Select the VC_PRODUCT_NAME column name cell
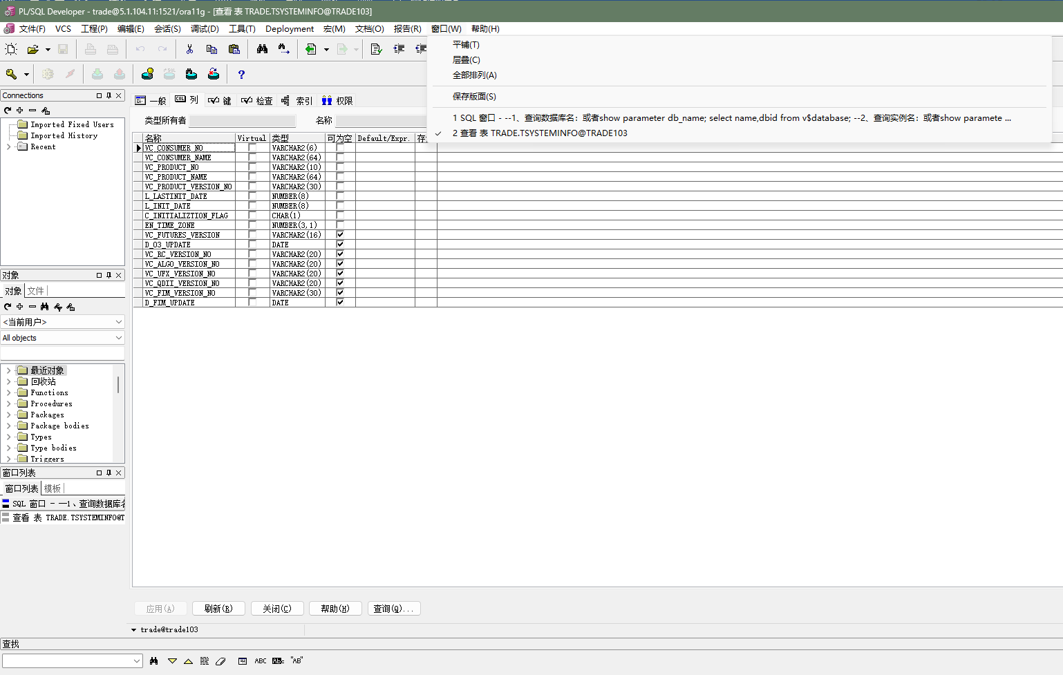Viewport: 1063px width, 675px height. click(x=189, y=177)
